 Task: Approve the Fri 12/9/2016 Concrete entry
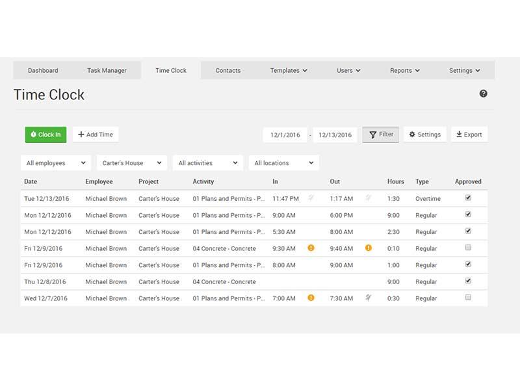pyautogui.click(x=468, y=248)
